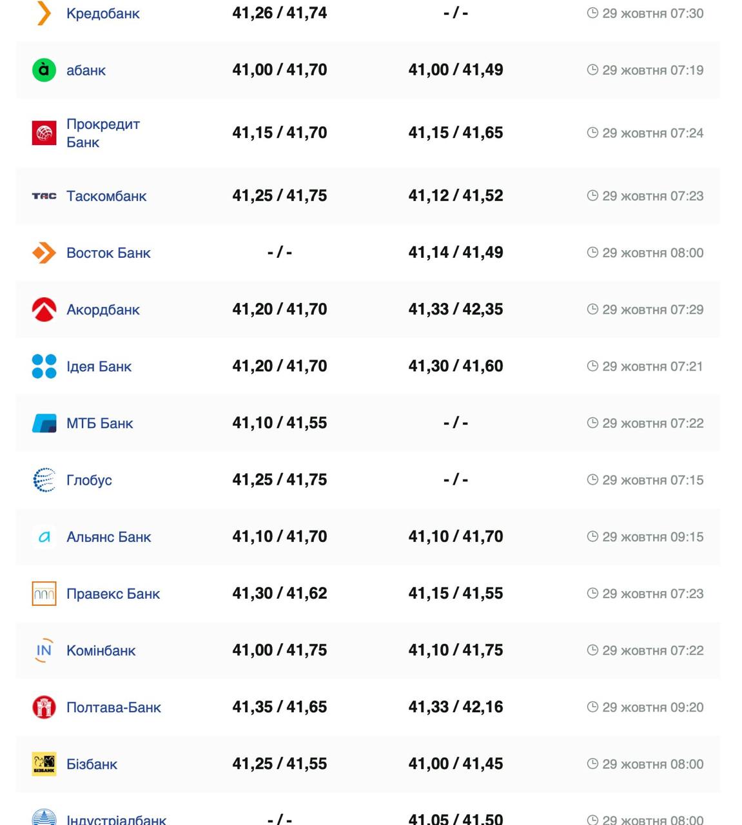The height and width of the screenshot is (825, 742).
Task: Click Полтава-Банк rate 41,33 / 42,16
Action: 455,707
